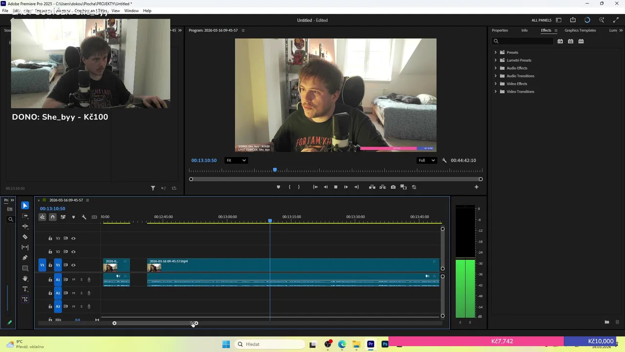Image resolution: width=625 pixels, height=352 pixels.
Task: Click Mark In bracket button
Action: [290, 187]
